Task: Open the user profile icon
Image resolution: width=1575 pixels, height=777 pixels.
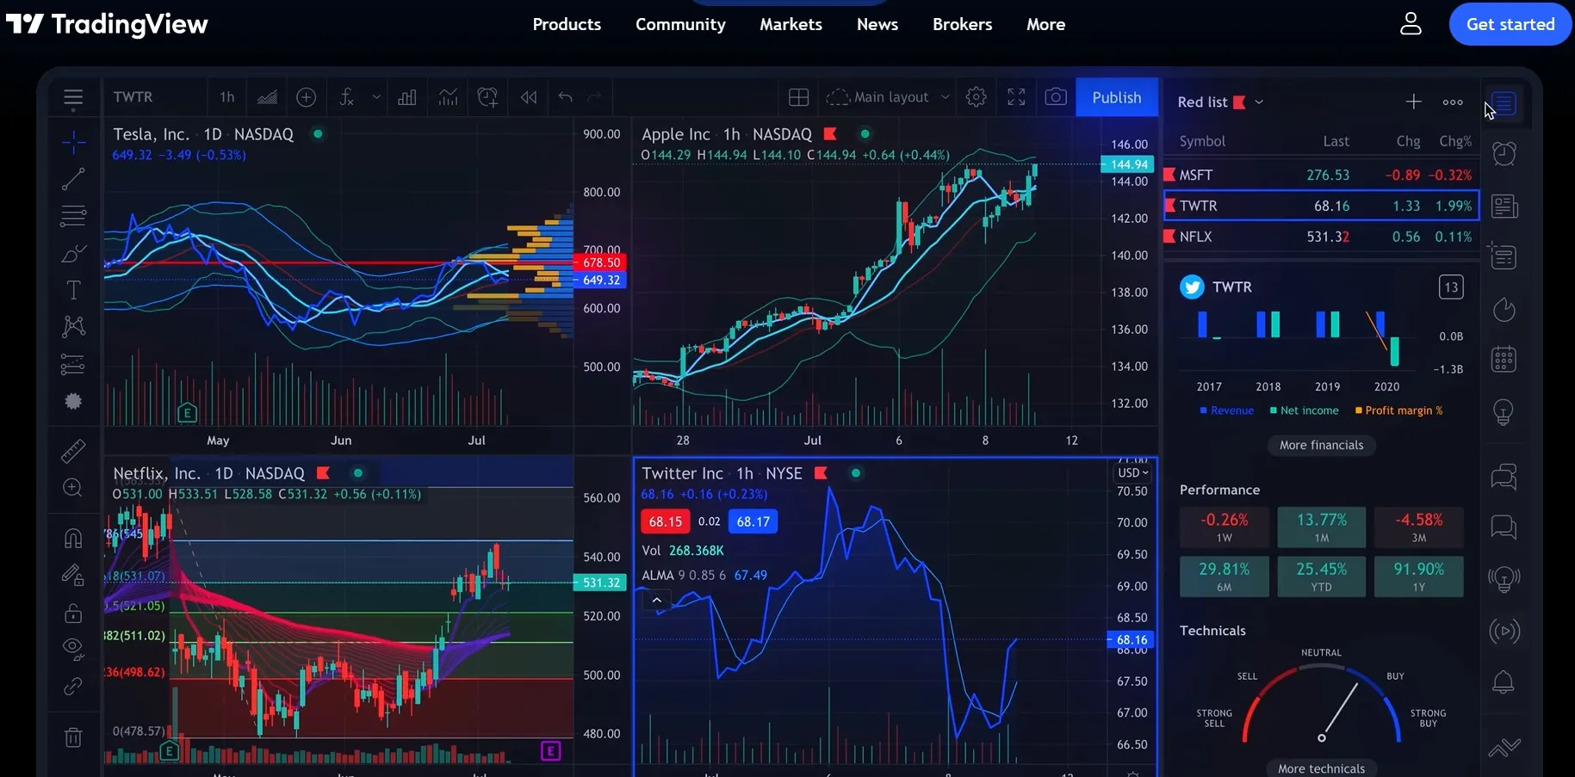Action: tap(1411, 23)
